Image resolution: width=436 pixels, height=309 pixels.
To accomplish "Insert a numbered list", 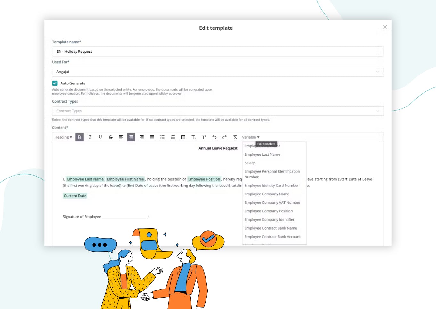I will coord(173,137).
